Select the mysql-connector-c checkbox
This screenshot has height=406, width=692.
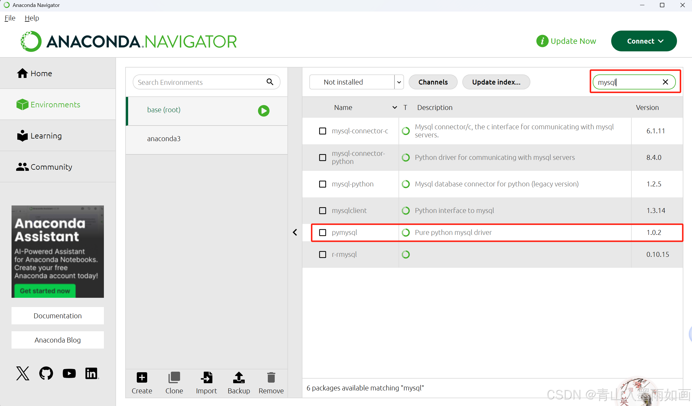click(x=323, y=131)
